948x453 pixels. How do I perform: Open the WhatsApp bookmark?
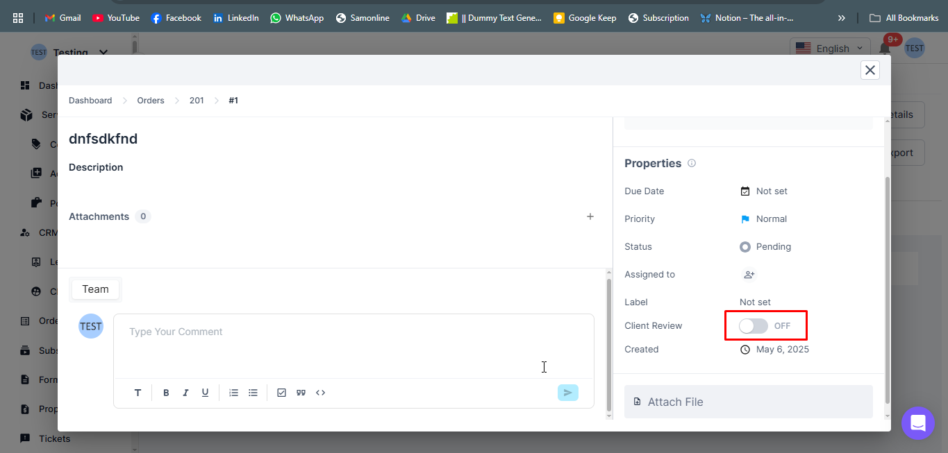point(297,18)
